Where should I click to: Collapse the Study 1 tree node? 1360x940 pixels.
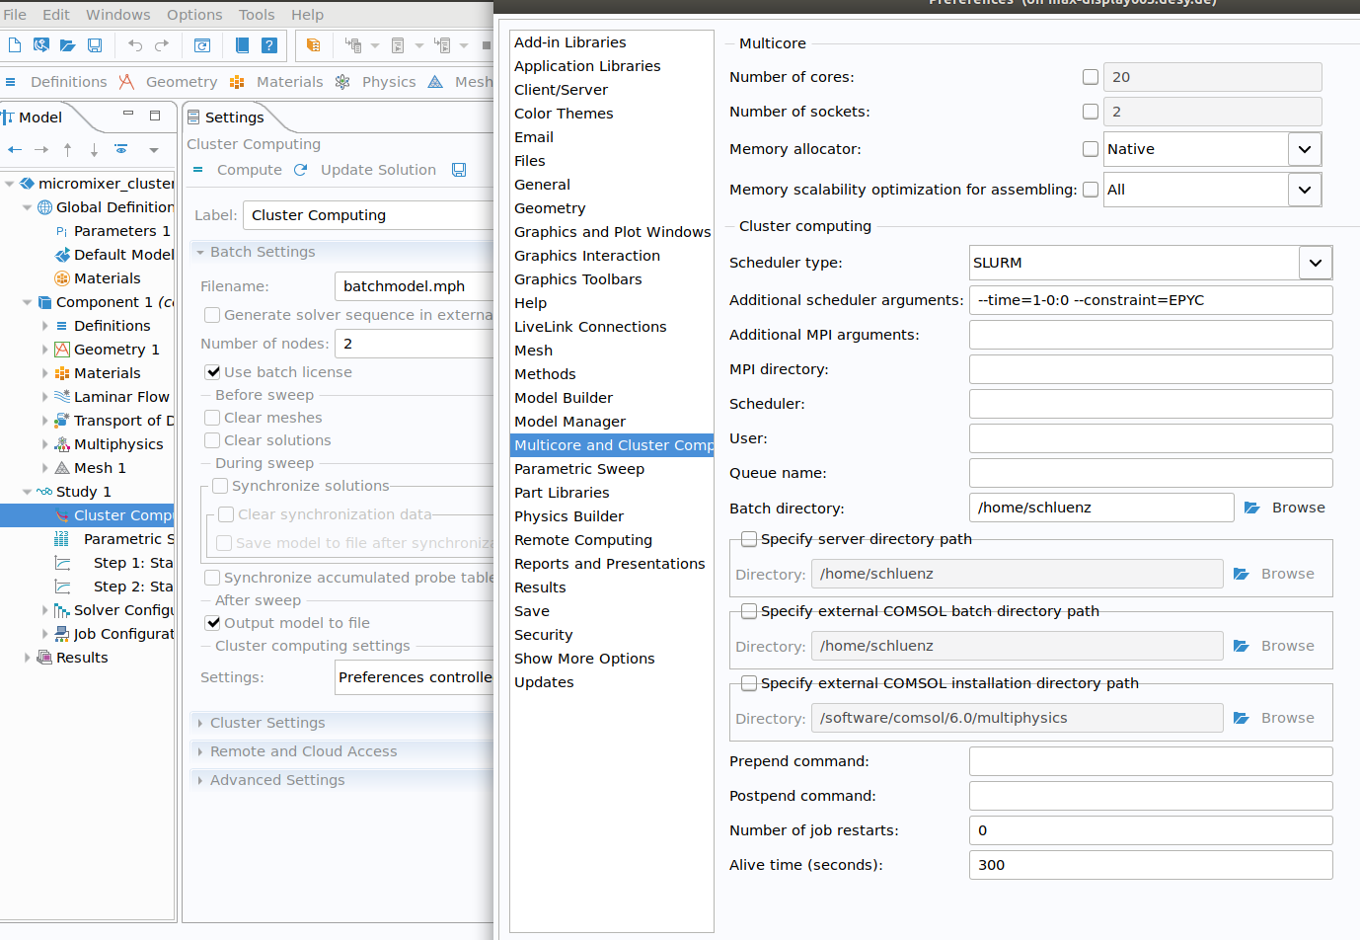[x=28, y=492]
